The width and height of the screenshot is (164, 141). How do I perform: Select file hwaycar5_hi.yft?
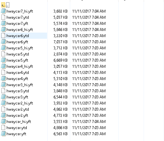pyautogui.click(x=20, y=48)
